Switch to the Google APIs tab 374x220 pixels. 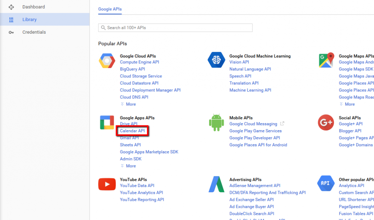point(110,9)
